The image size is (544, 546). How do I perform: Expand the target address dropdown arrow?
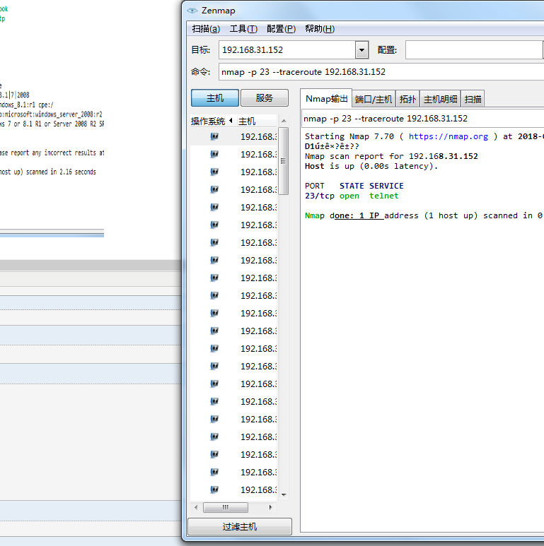362,49
